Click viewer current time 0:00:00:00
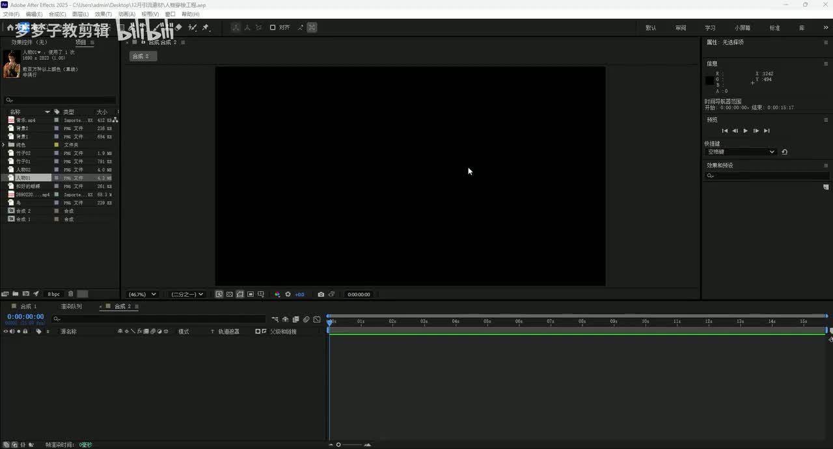This screenshot has width=833, height=449. coord(359,294)
